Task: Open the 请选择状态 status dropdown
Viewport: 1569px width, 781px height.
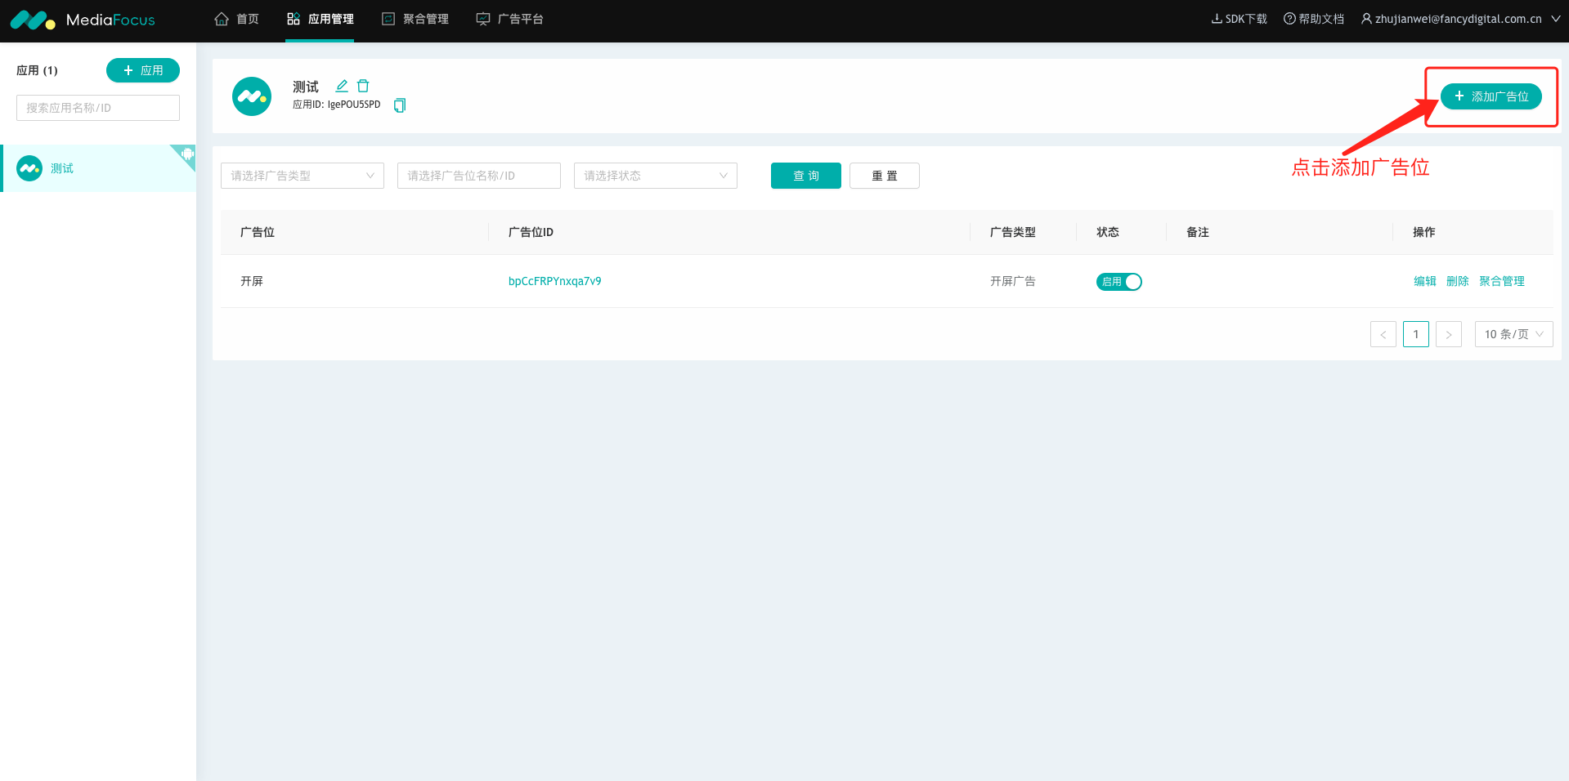Action: (x=655, y=176)
